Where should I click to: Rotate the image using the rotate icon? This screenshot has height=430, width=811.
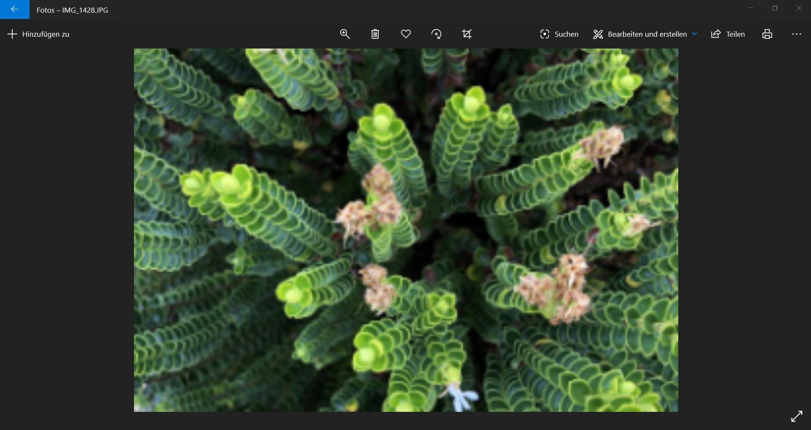437,34
